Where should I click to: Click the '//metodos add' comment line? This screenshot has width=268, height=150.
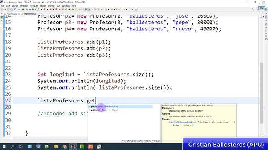tap(62, 114)
